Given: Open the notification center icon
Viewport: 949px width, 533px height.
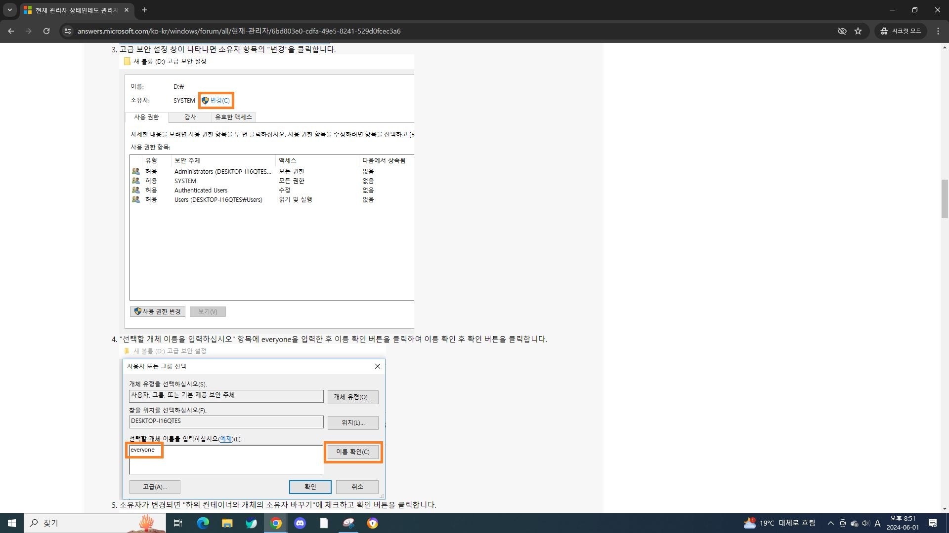Looking at the screenshot, I should coord(933,523).
